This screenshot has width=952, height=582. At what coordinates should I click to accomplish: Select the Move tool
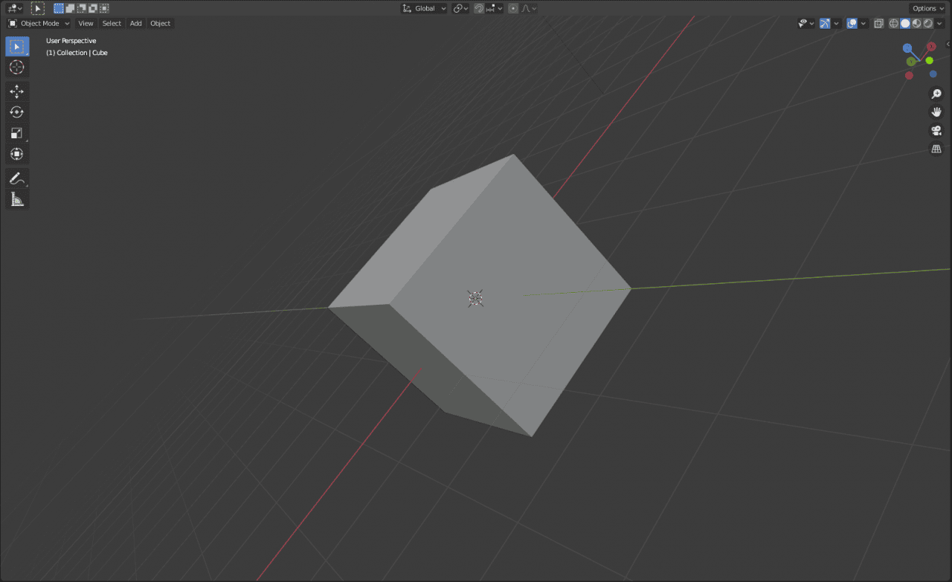pos(17,91)
